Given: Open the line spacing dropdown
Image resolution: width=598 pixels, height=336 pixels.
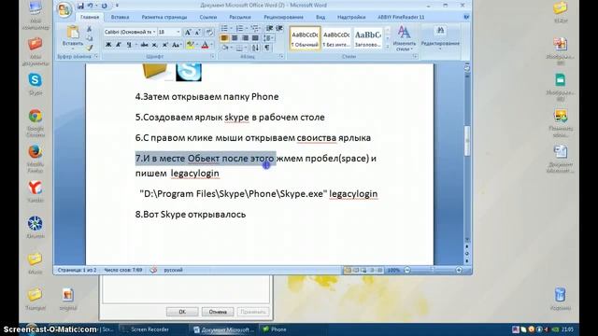Looking at the screenshot, I should coord(268,38).
